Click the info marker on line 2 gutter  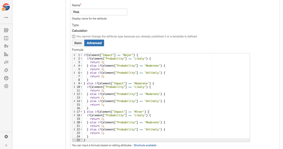(x=74, y=59)
